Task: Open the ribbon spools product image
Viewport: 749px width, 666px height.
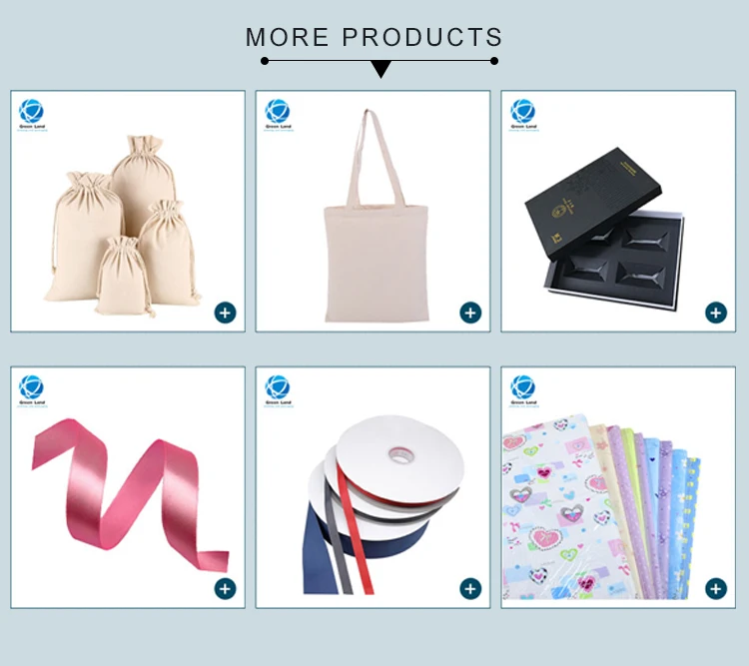Action: [383, 504]
